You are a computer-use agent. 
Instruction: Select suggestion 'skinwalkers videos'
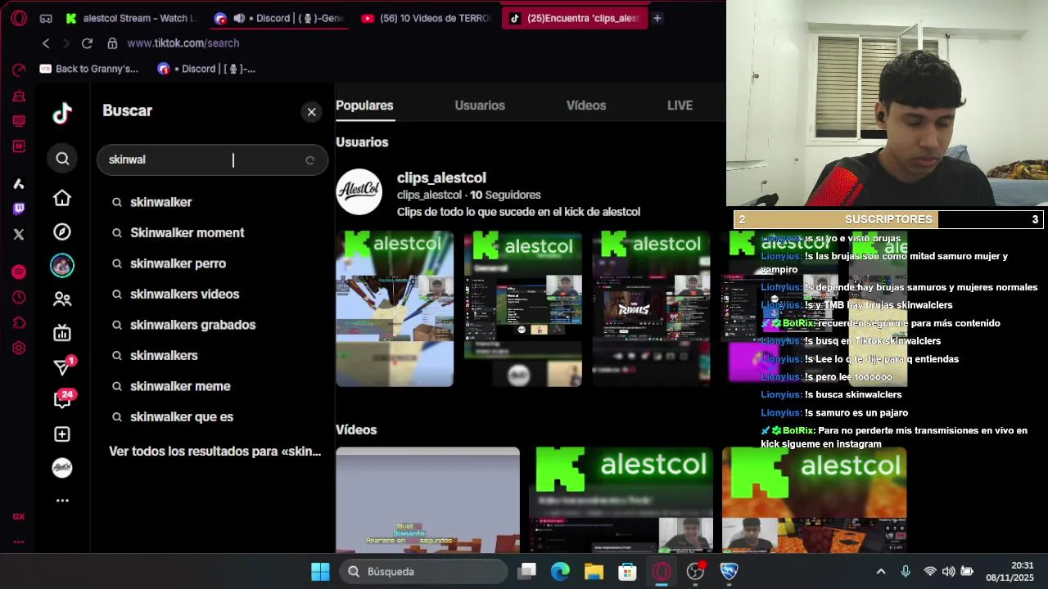point(184,294)
